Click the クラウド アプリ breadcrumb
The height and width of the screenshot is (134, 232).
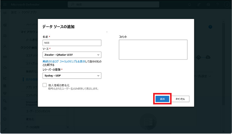click(x=29, y=12)
